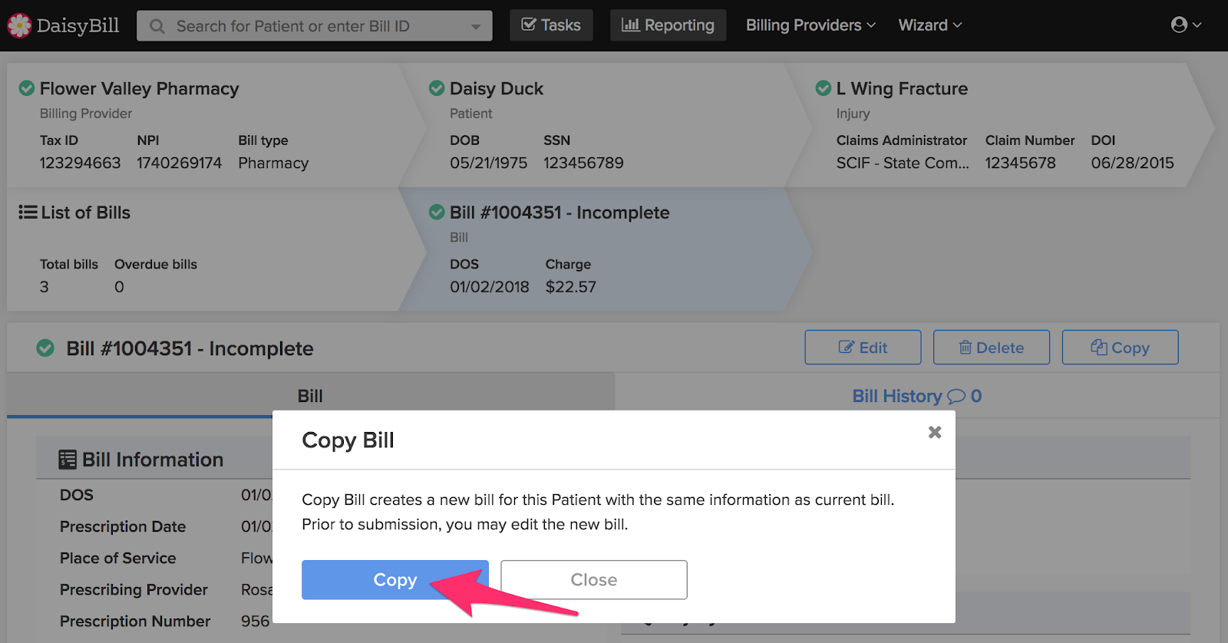This screenshot has width=1228, height=643.
Task: Click the Delete bill button
Action: 991,348
